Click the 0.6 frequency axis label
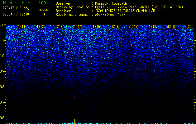The width and height of the screenshot is (196, 124). [x=3, y=118]
